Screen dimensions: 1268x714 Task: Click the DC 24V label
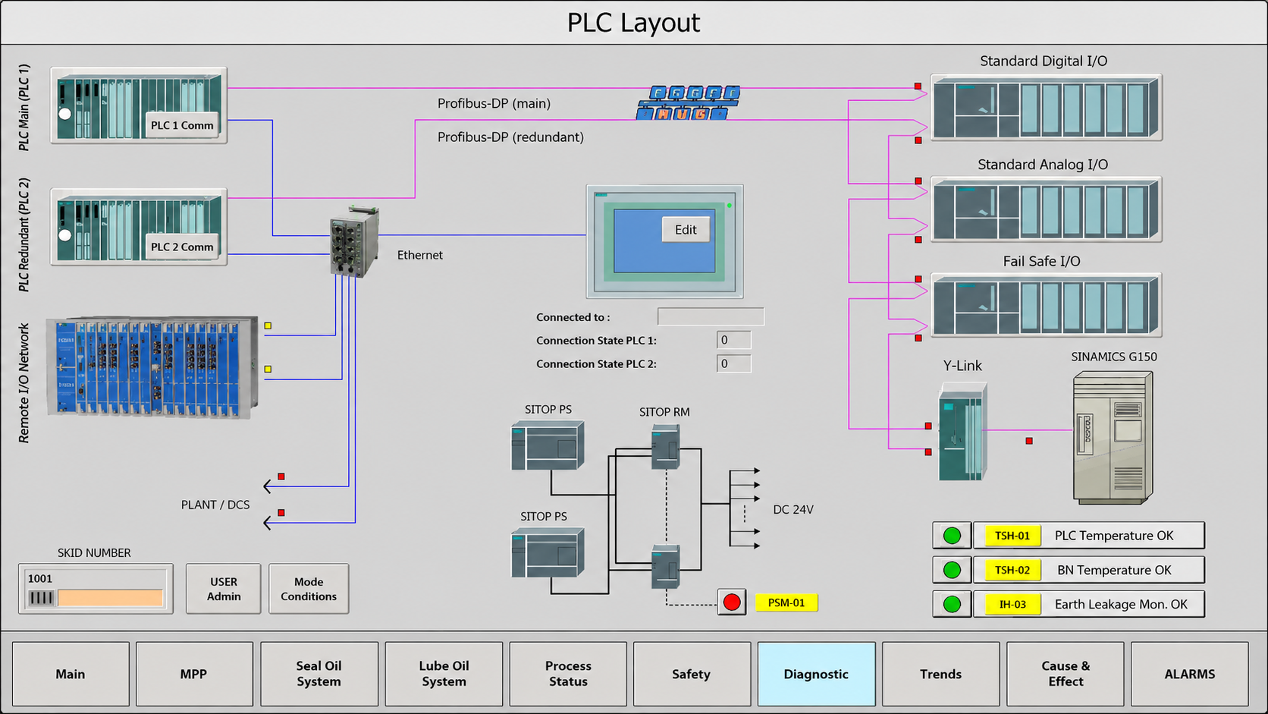pyautogui.click(x=793, y=510)
